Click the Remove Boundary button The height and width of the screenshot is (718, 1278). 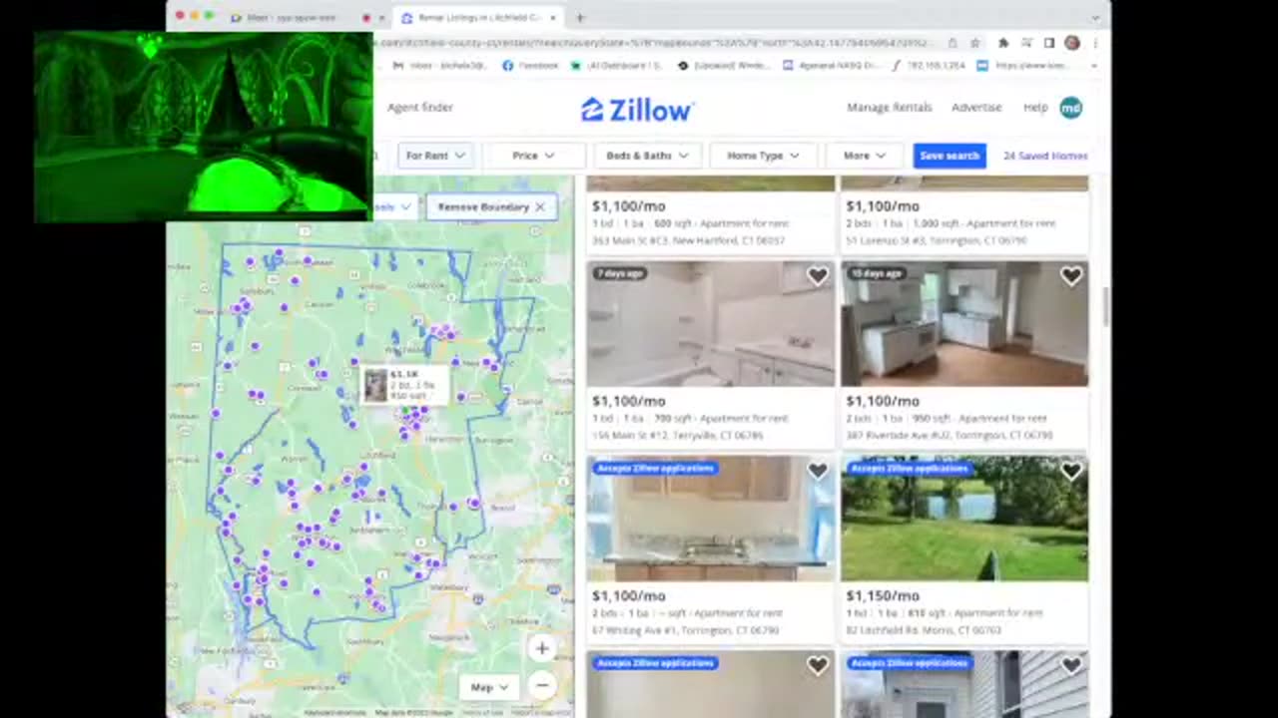(491, 206)
